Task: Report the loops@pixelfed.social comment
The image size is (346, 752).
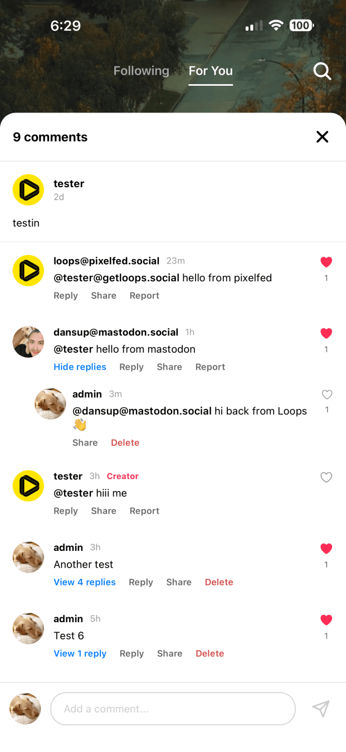Action: point(144,296)
